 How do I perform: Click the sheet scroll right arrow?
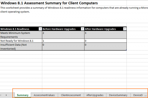[x=6, y=95]
